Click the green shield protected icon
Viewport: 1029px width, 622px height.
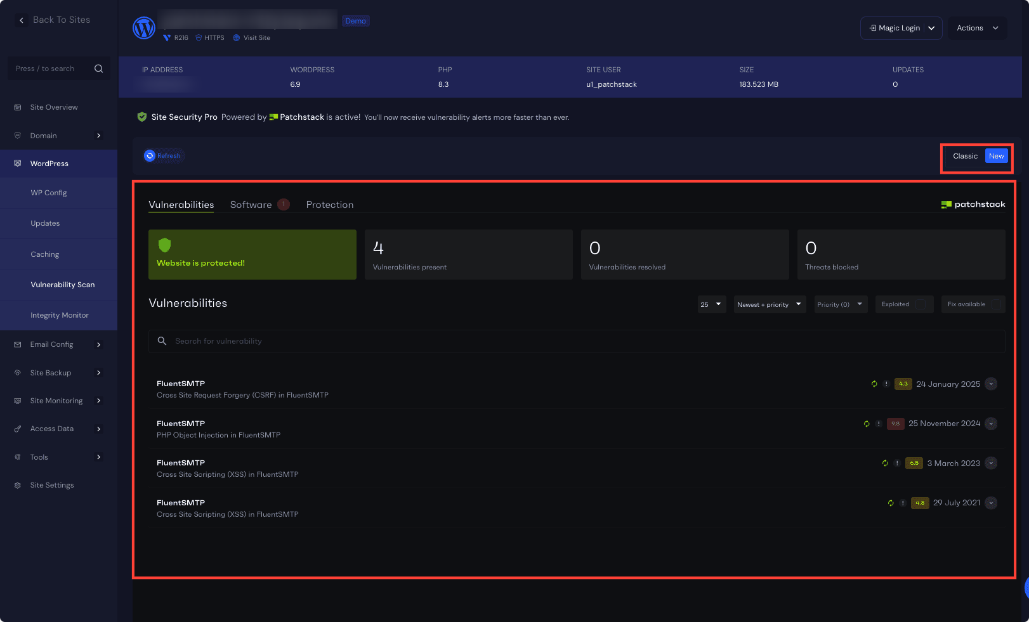tap(165, 245)
